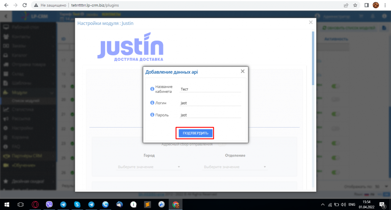Click the network icon in system tray

330,205
